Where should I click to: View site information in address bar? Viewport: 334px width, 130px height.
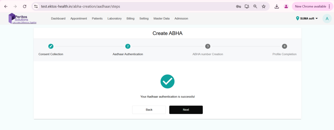(x=36, y=6)
